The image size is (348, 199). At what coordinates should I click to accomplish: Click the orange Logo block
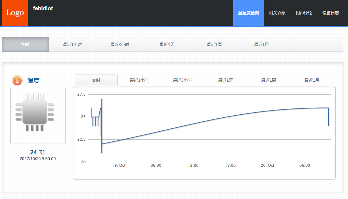click(x=15, y=13)
